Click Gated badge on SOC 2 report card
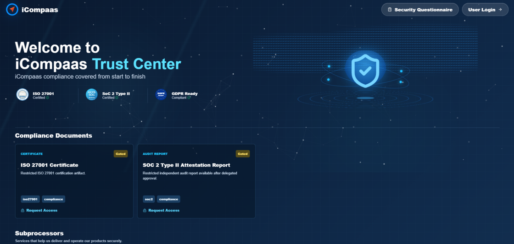The width and height of the screenshot is (514, 244). 243,154
